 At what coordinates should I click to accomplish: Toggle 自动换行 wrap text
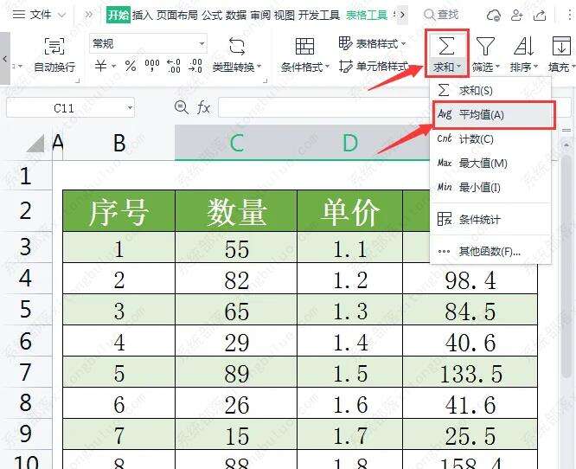[x=54, y=55]
